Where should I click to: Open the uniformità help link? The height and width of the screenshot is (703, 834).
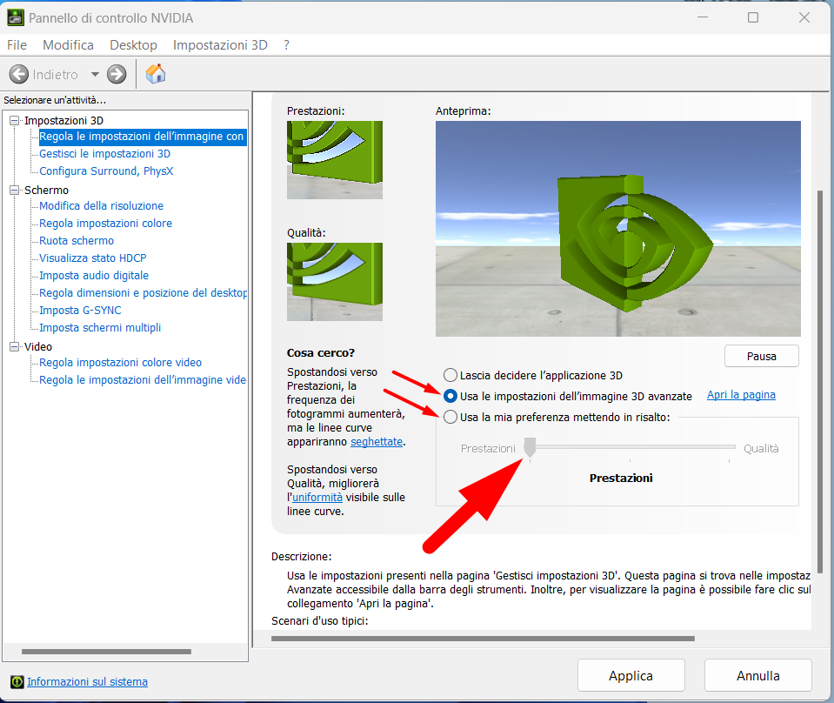click(317, 497)
